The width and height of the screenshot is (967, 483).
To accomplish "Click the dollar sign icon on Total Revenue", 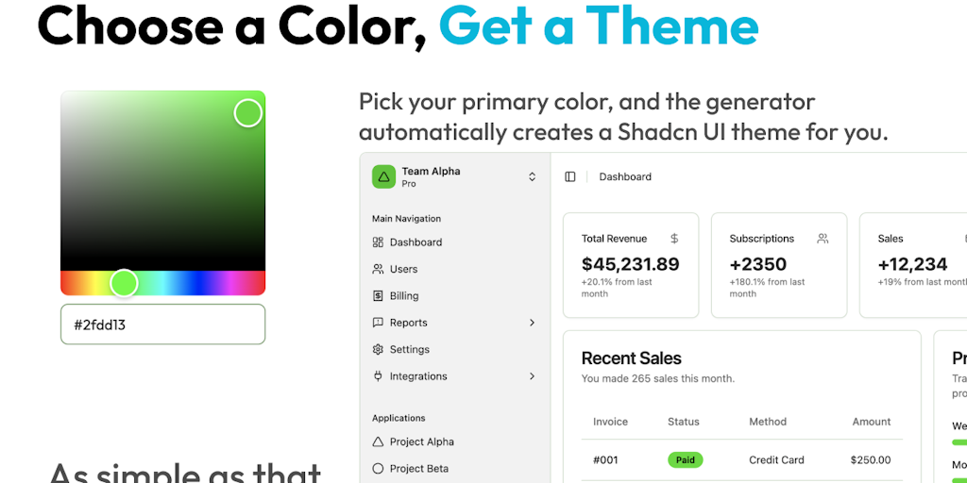I will pyautogui.click(x=674, y=239).
